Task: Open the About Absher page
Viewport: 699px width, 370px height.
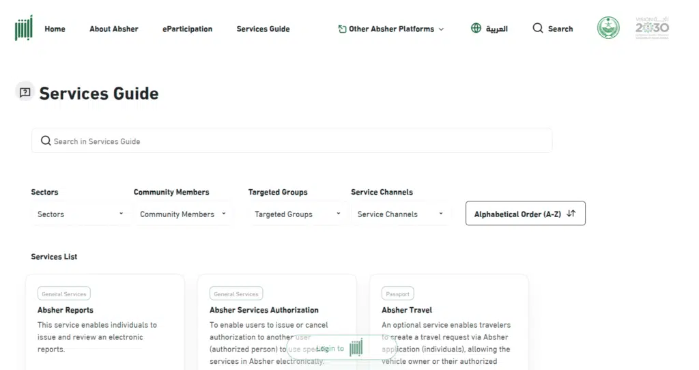Action: 113,29
